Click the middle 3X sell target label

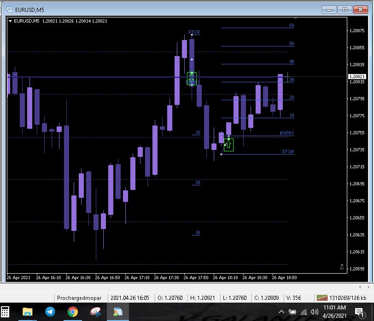(x=198, y=232)
